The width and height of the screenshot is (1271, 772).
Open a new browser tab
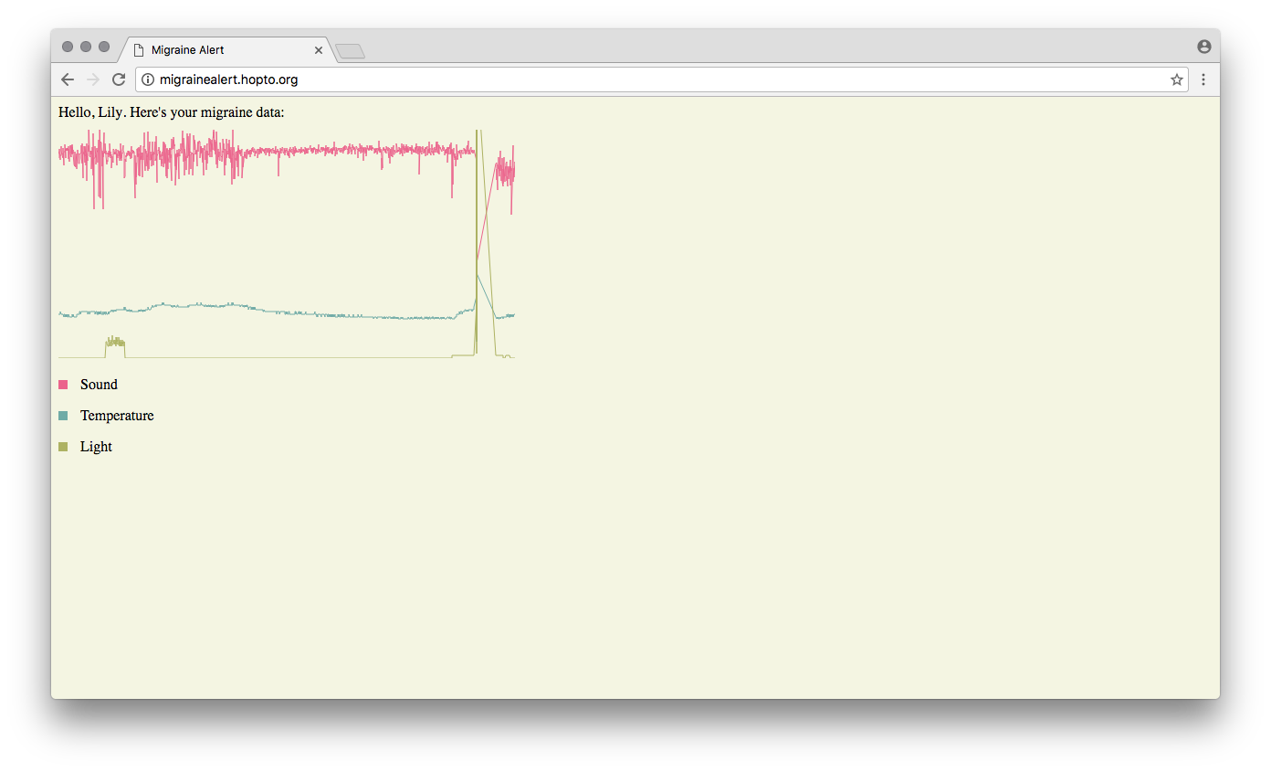351,50
